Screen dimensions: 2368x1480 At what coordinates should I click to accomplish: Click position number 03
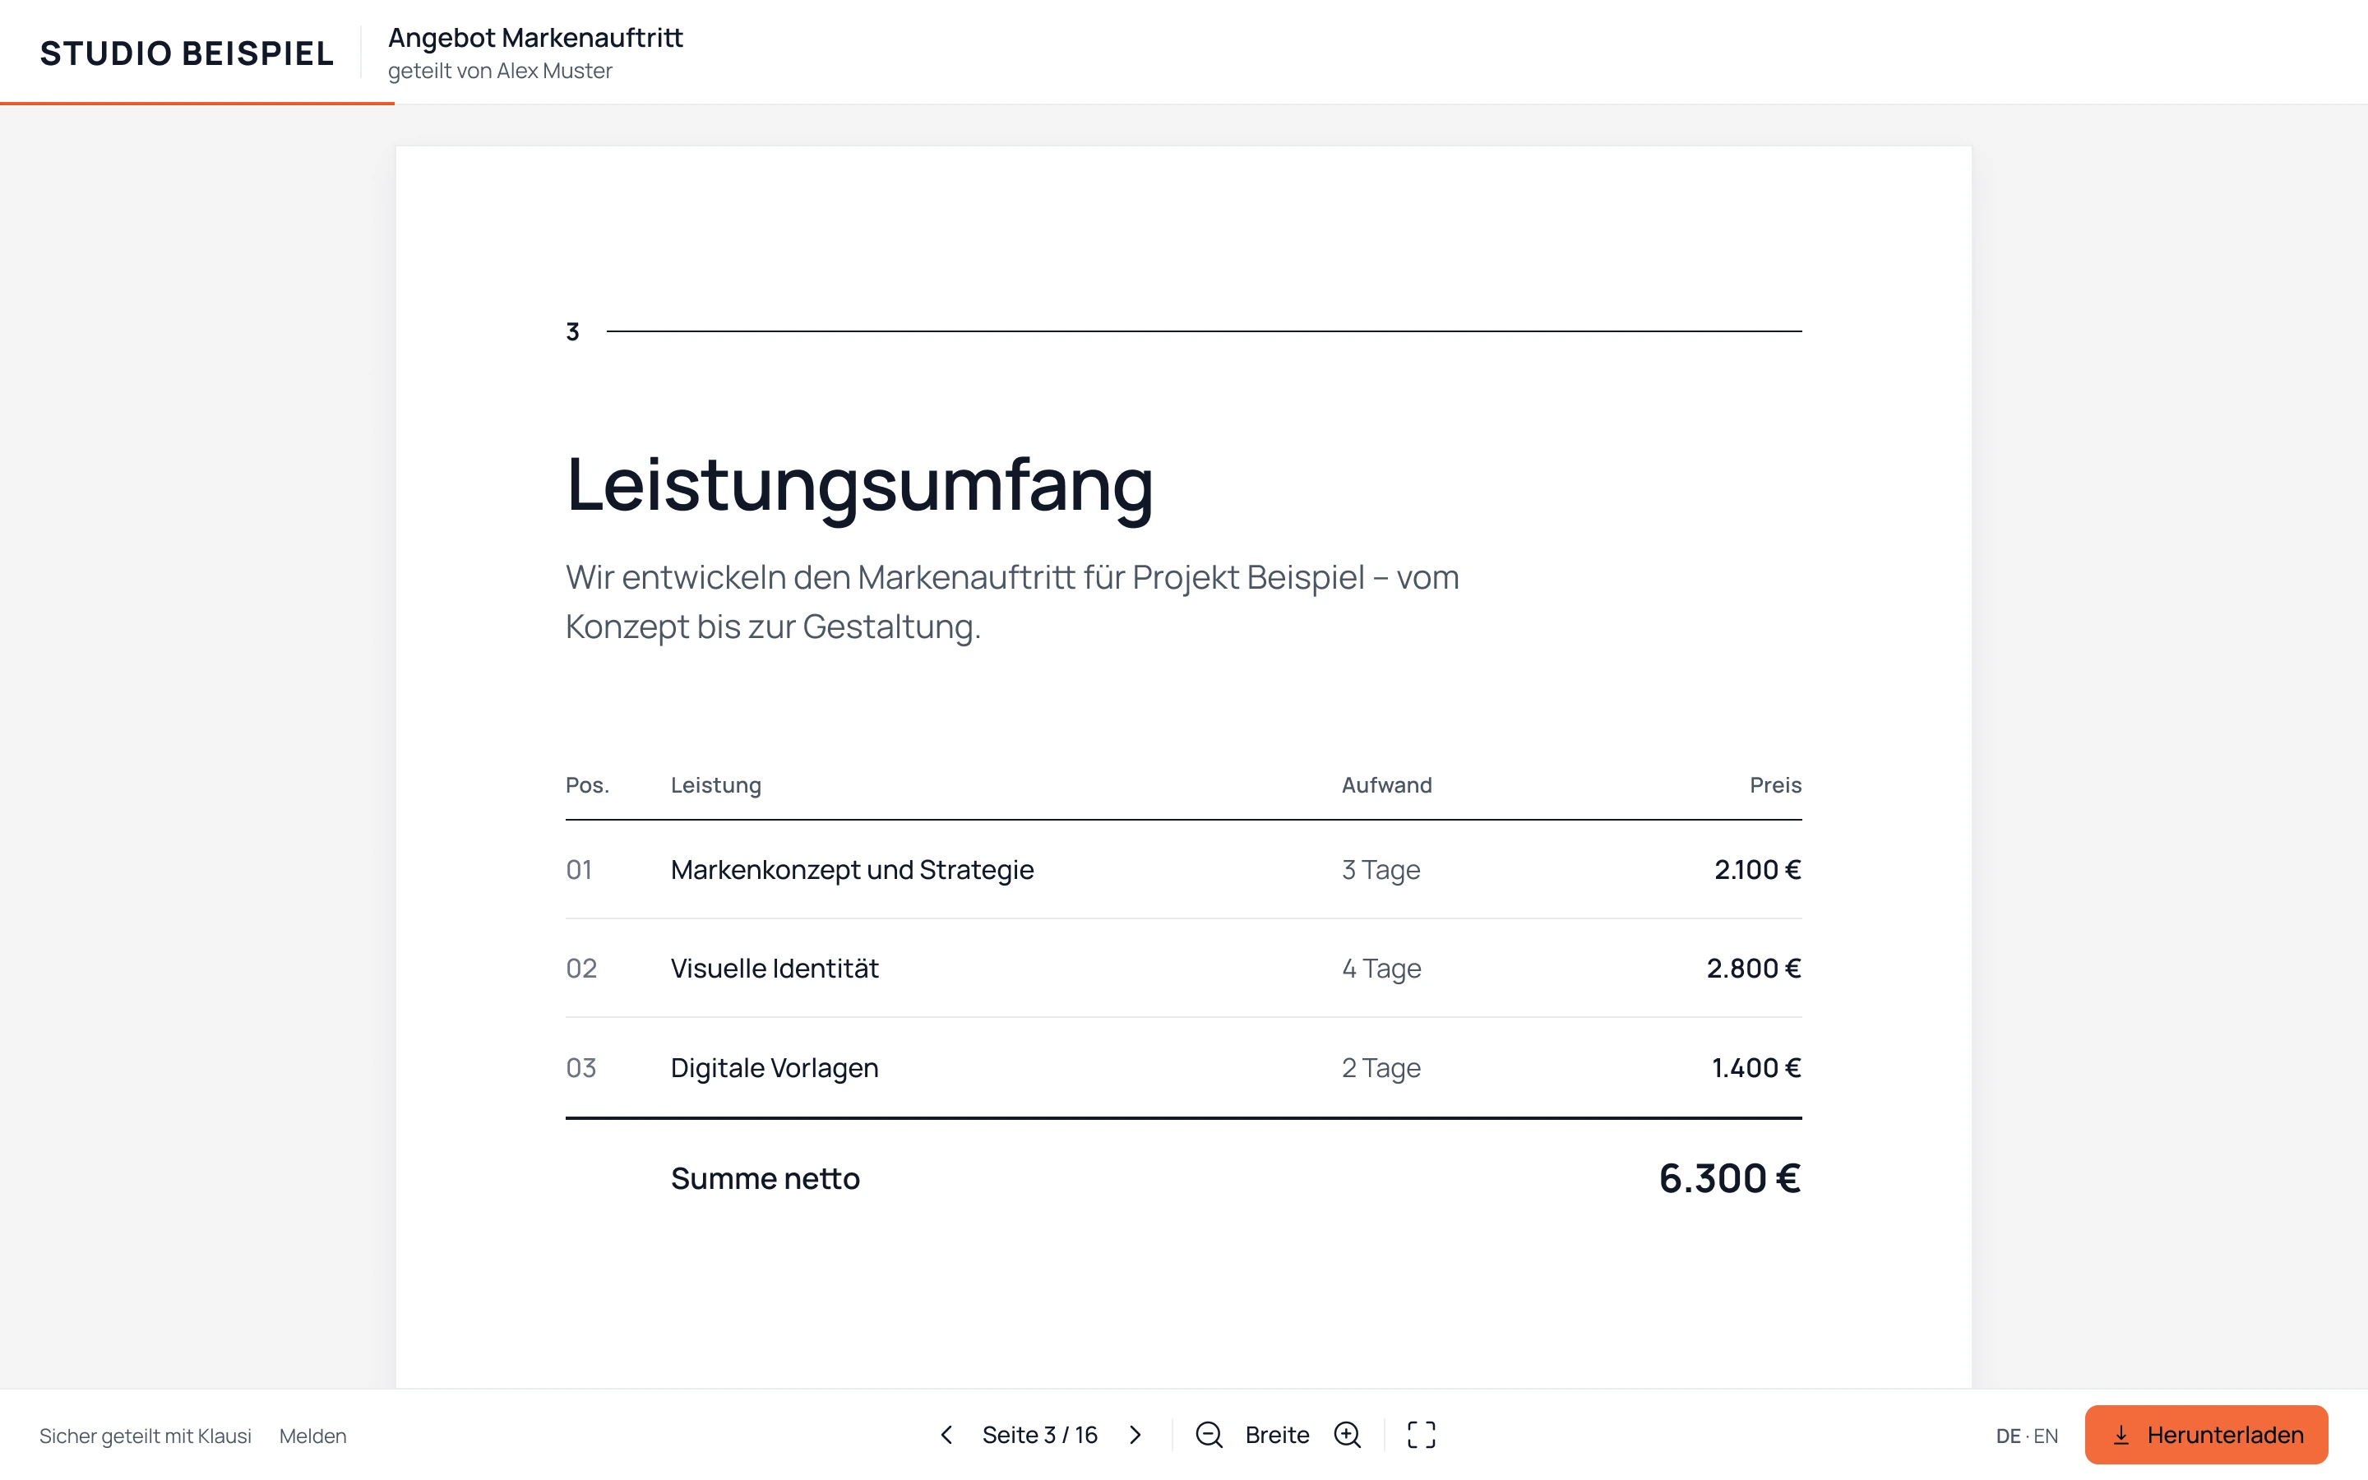(581, 1067)
